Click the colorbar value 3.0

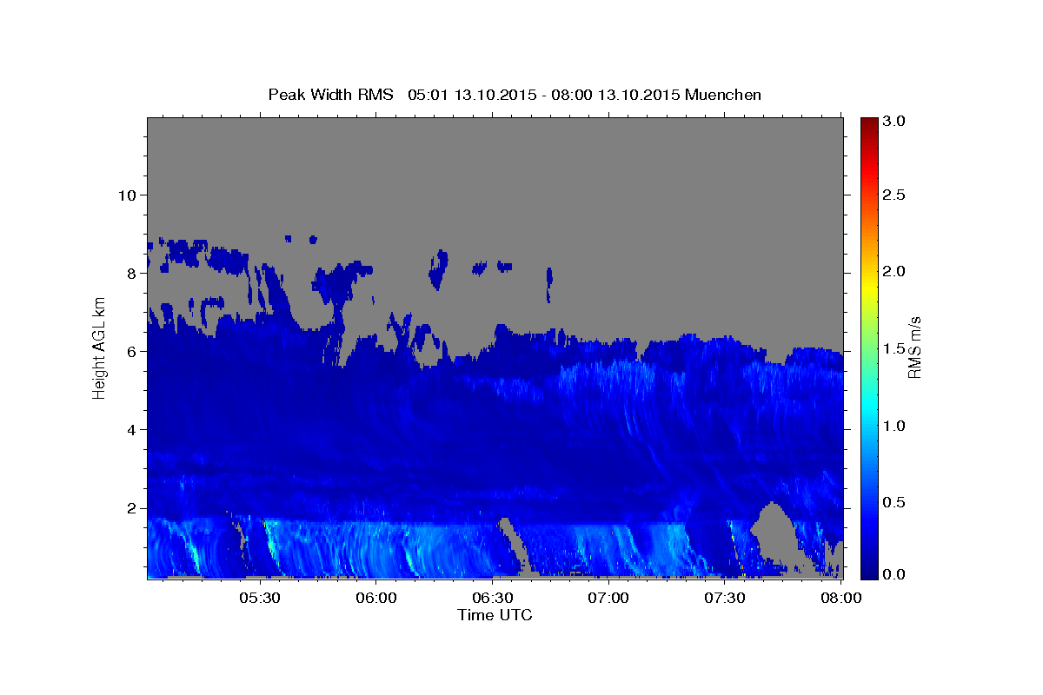click(895, 122)
